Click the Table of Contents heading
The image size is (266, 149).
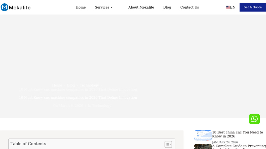pyautogui.click(x=28, y=144)
